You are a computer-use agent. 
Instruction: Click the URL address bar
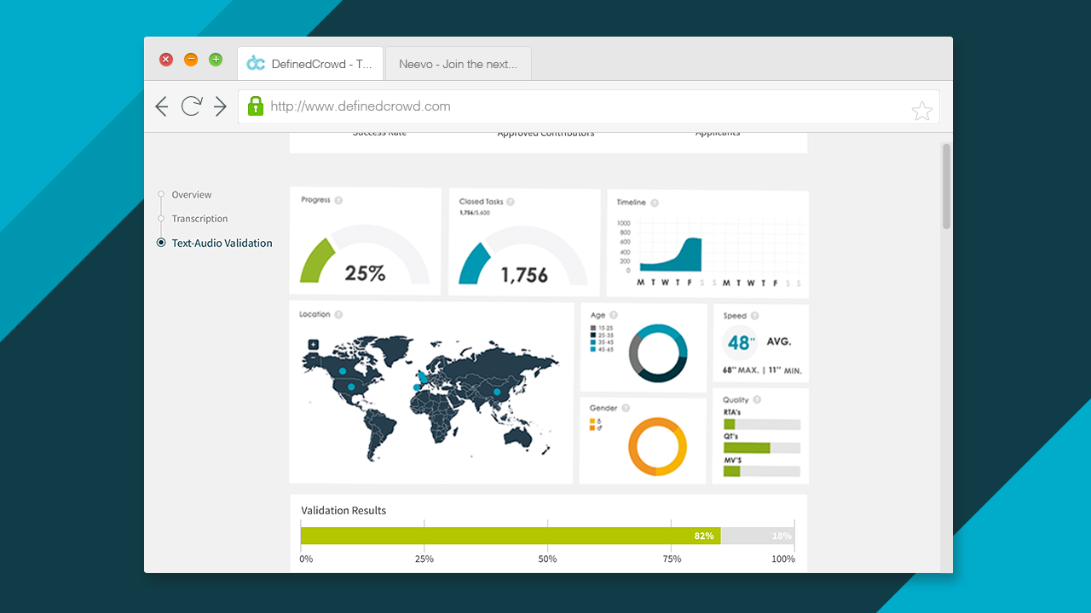(580, 107)
